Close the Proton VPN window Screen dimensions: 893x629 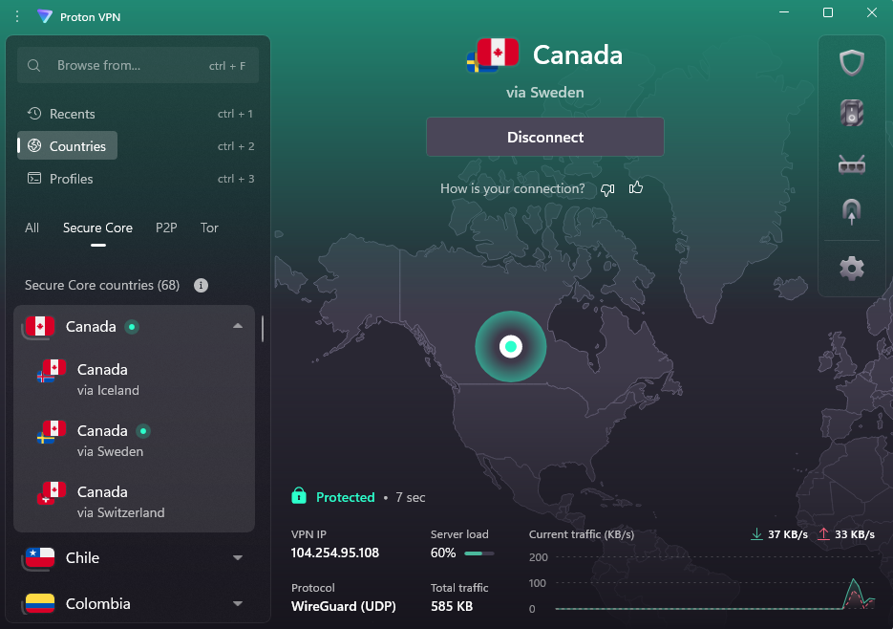872,12
